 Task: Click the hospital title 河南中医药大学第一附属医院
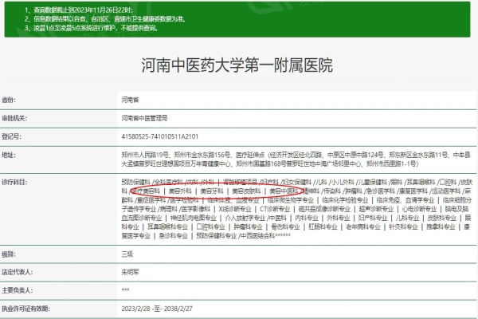237,65
